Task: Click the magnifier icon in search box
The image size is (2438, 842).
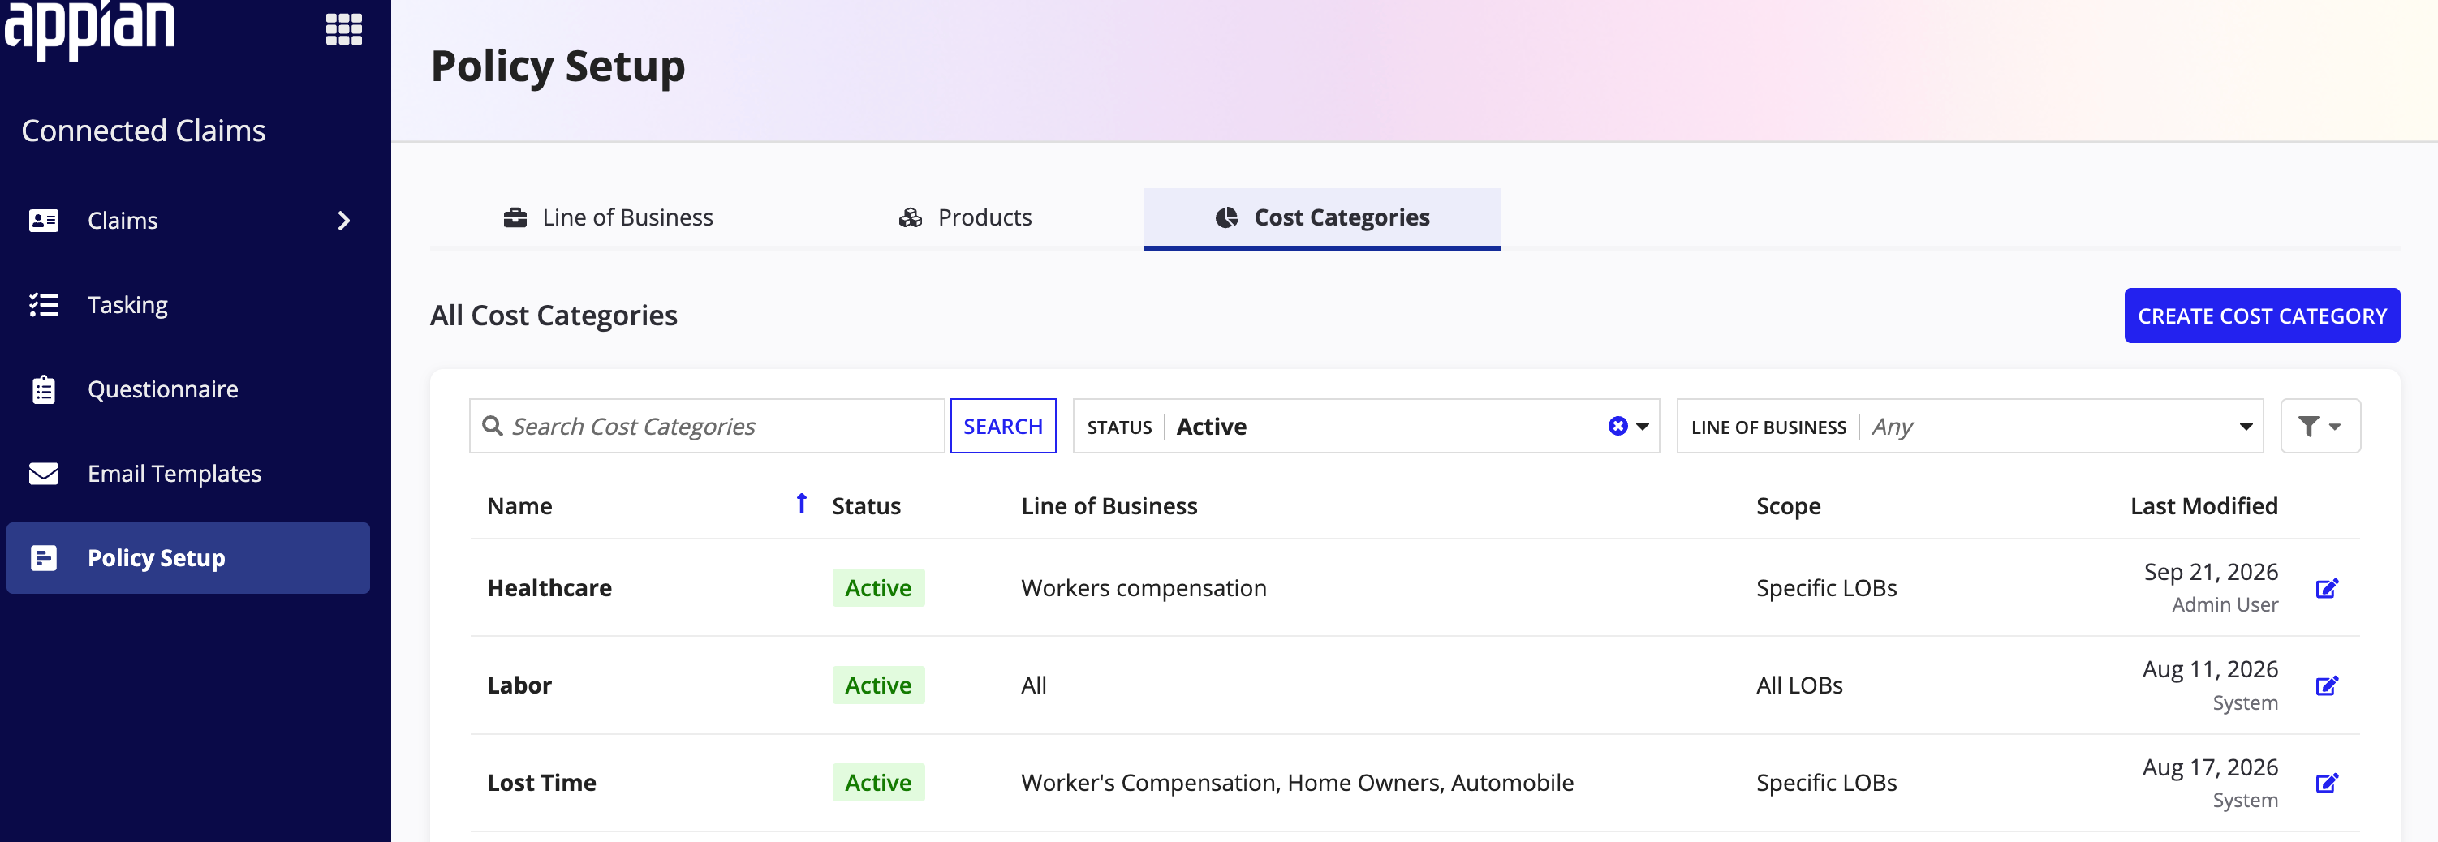Action: point(492,426)
